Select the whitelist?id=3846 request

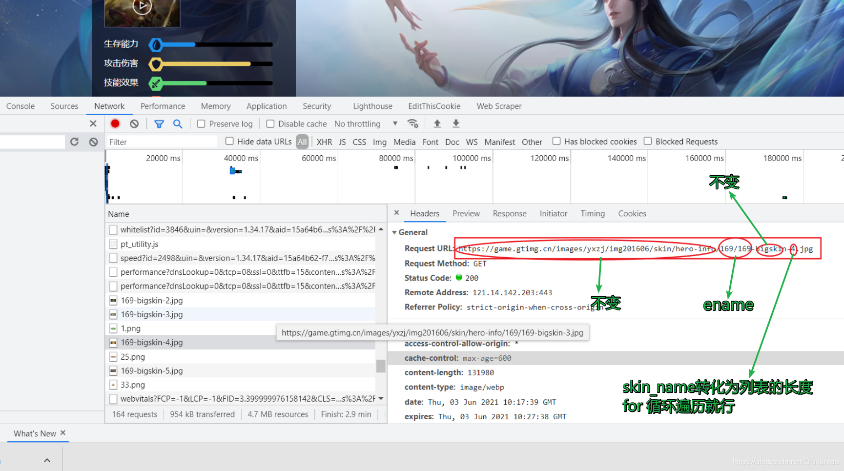[240, 229]
